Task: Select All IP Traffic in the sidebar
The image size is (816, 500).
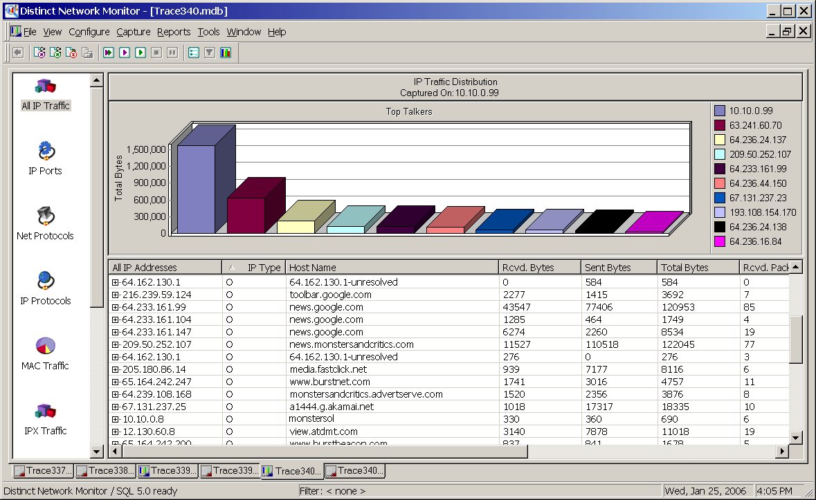Action: point(44,93)
